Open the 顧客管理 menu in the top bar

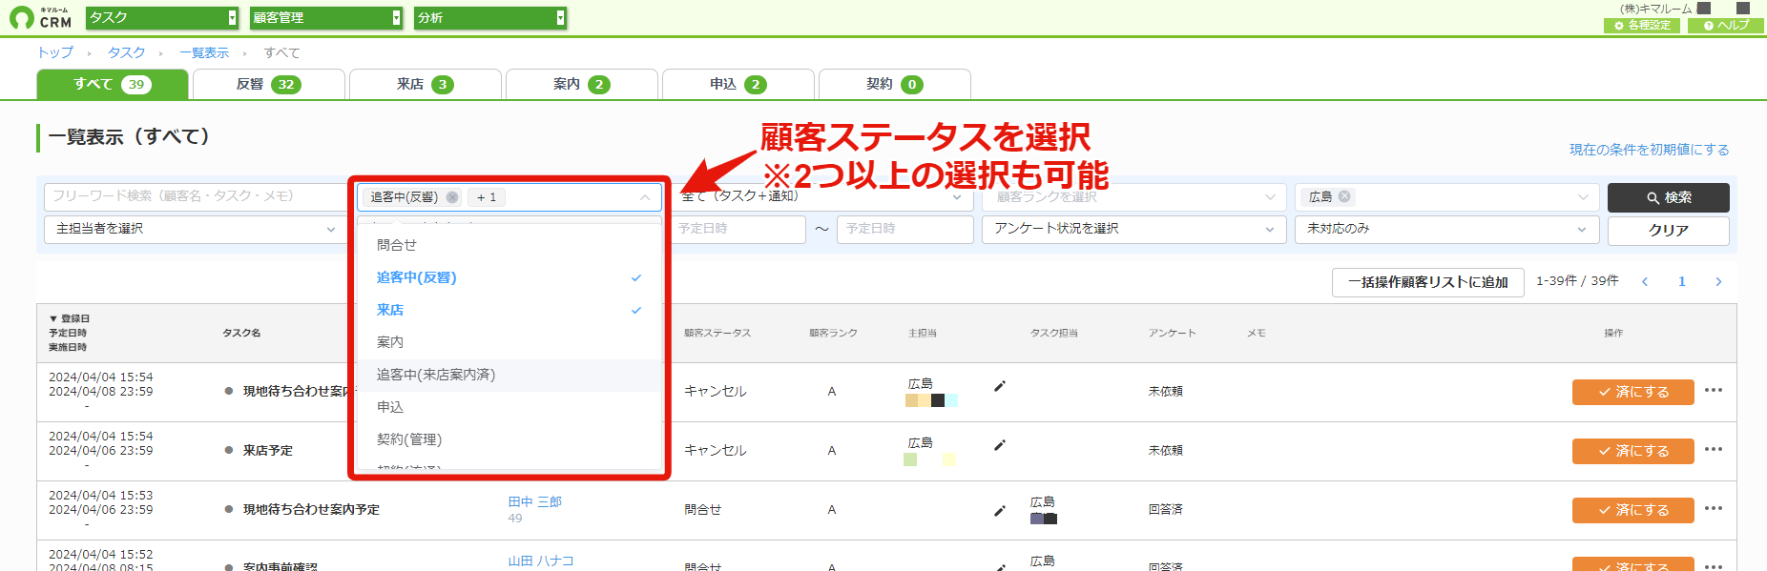pyautogui.click(x=326, y=17)
